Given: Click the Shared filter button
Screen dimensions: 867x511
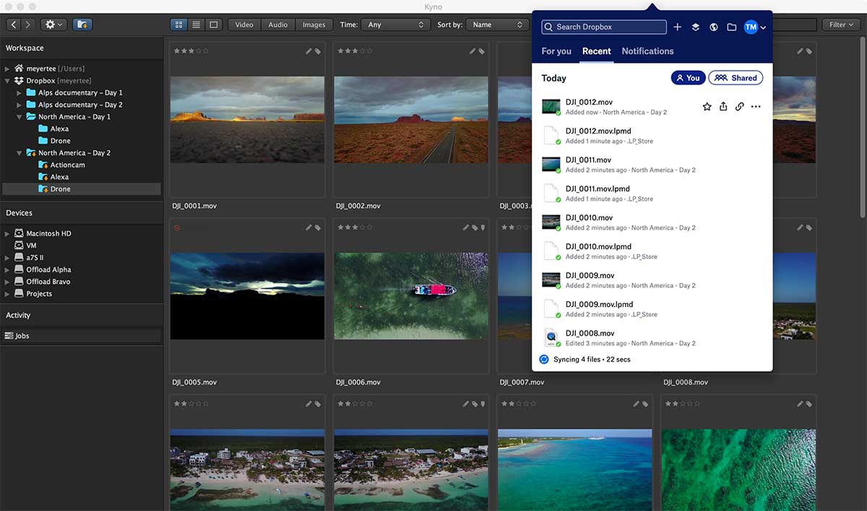Looking at the screenshot, I should (x=736, y=78).
